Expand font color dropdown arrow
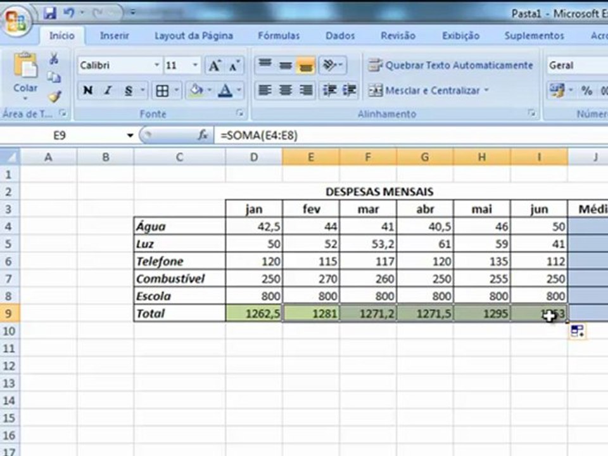608x456 pixels. (239, 91)
